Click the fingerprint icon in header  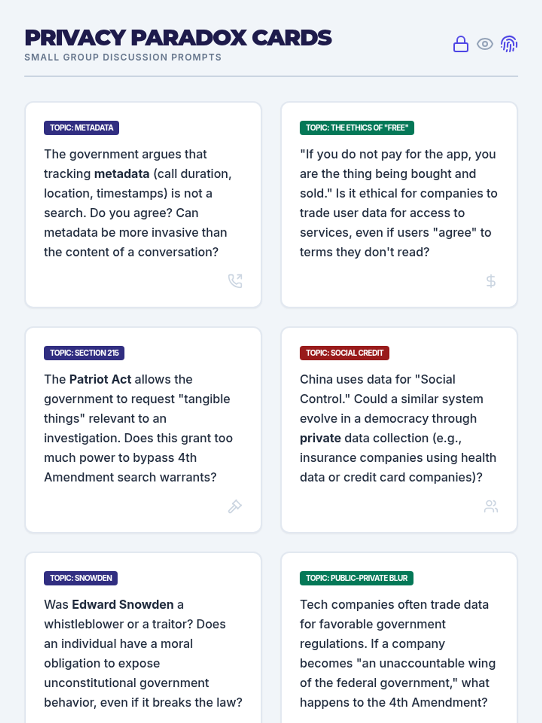[509, 44]
